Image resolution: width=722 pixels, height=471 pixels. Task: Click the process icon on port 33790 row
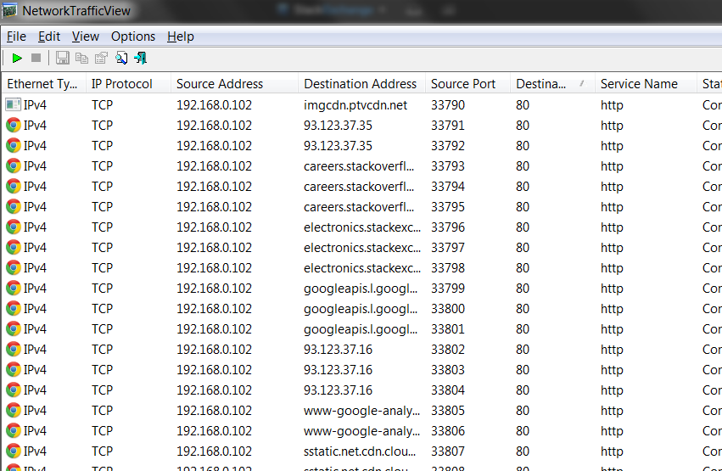coord(13,105)
